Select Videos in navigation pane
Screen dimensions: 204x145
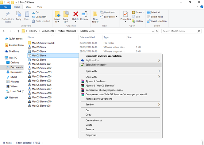pyautogui.click(x=12, y=86)
